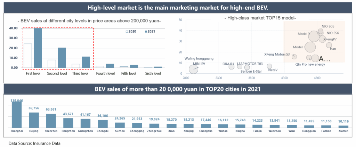Viewport: 356px width, 147px height.
Task: Click the 2021 legend swatch
Action: coord(146,32)
